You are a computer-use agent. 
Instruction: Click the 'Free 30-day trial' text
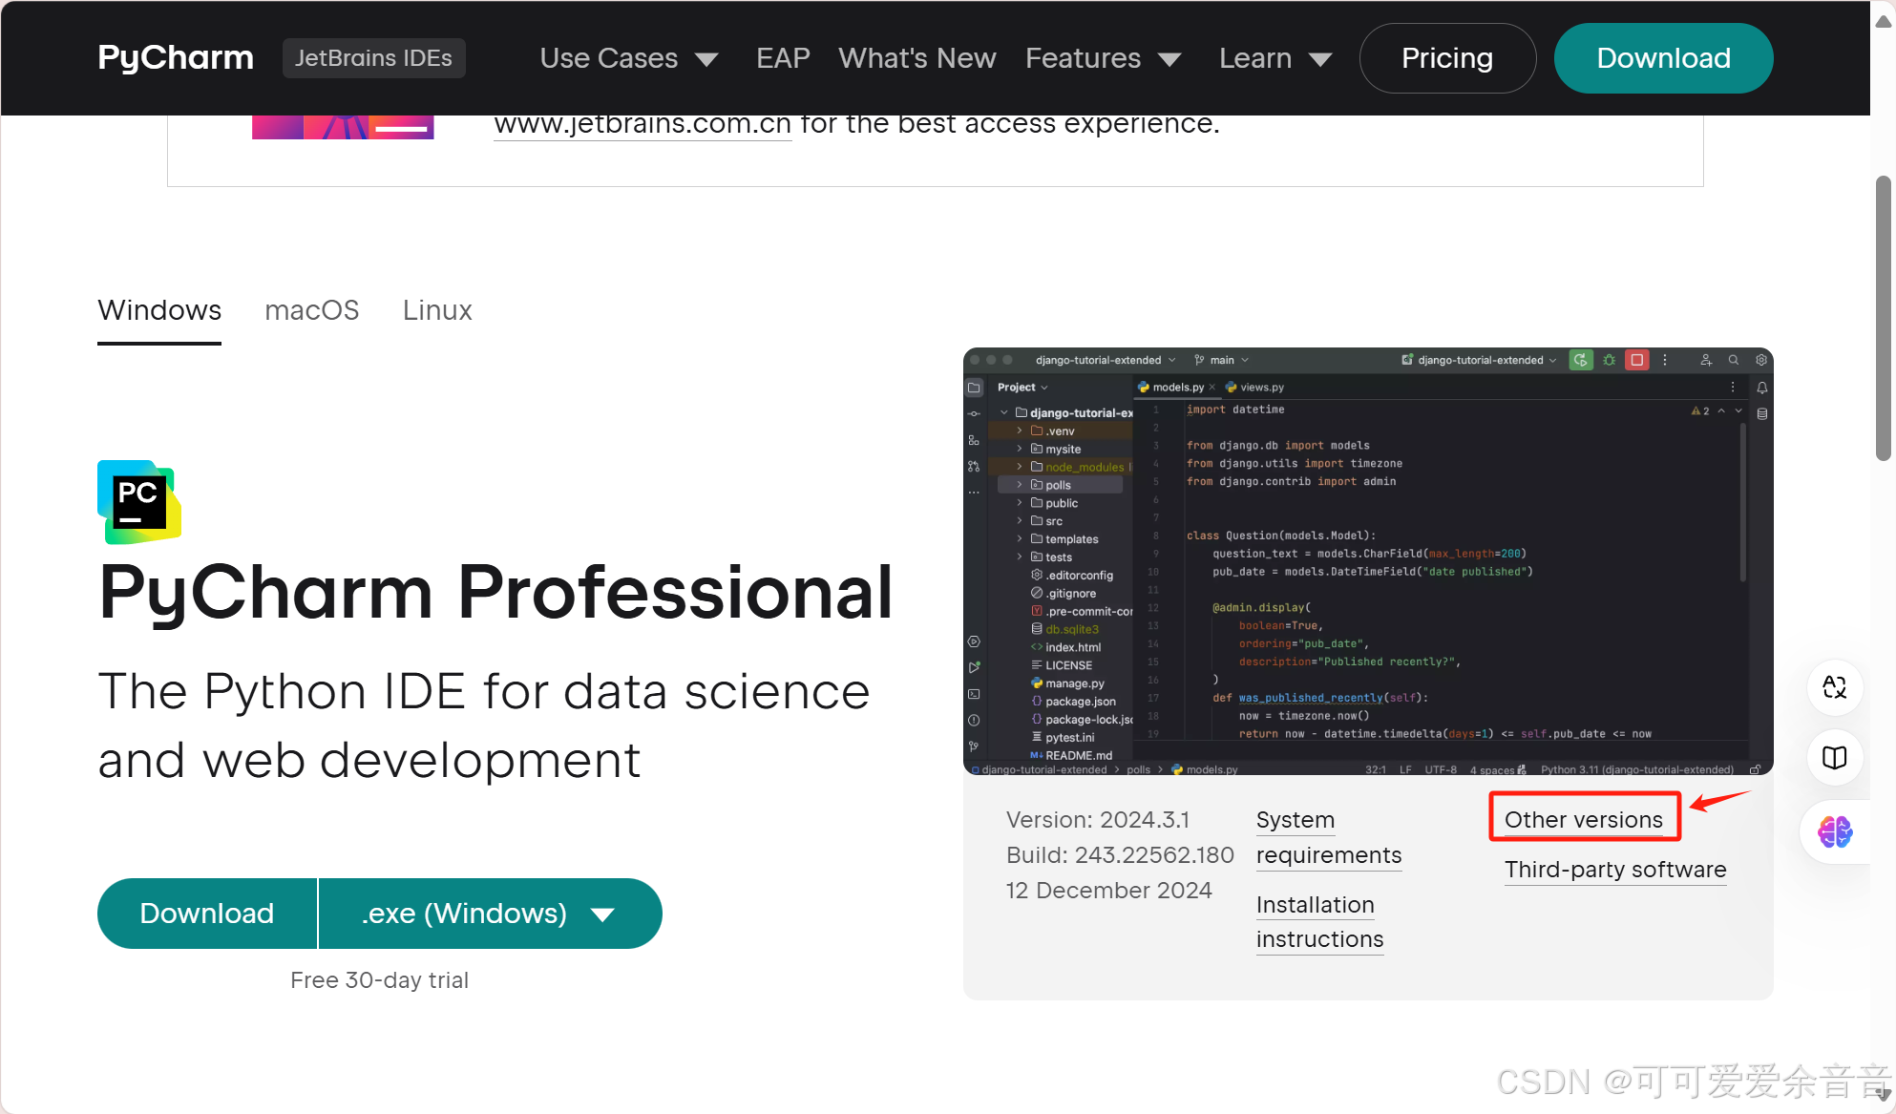[x=379, y=980]
